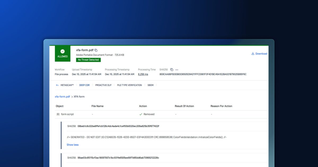
Task: Click the No Threat Detected badge
Action: tap(88, 60)
